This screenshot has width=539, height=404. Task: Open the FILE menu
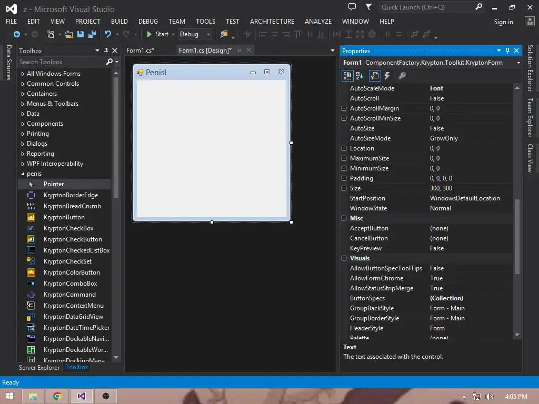(x=12, y=21)
